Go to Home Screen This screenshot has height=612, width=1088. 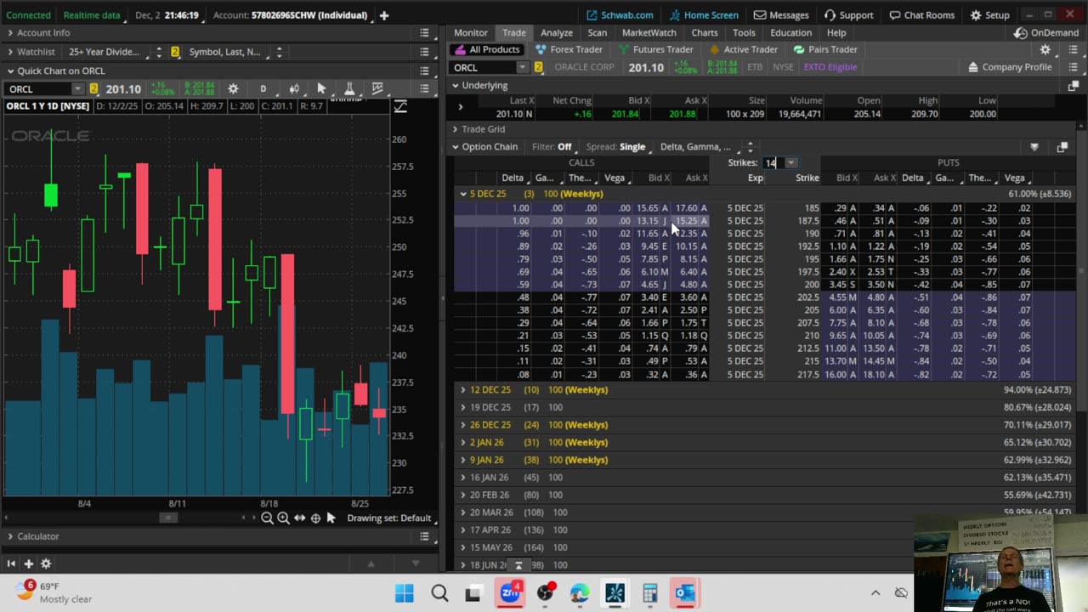(704, 15)
